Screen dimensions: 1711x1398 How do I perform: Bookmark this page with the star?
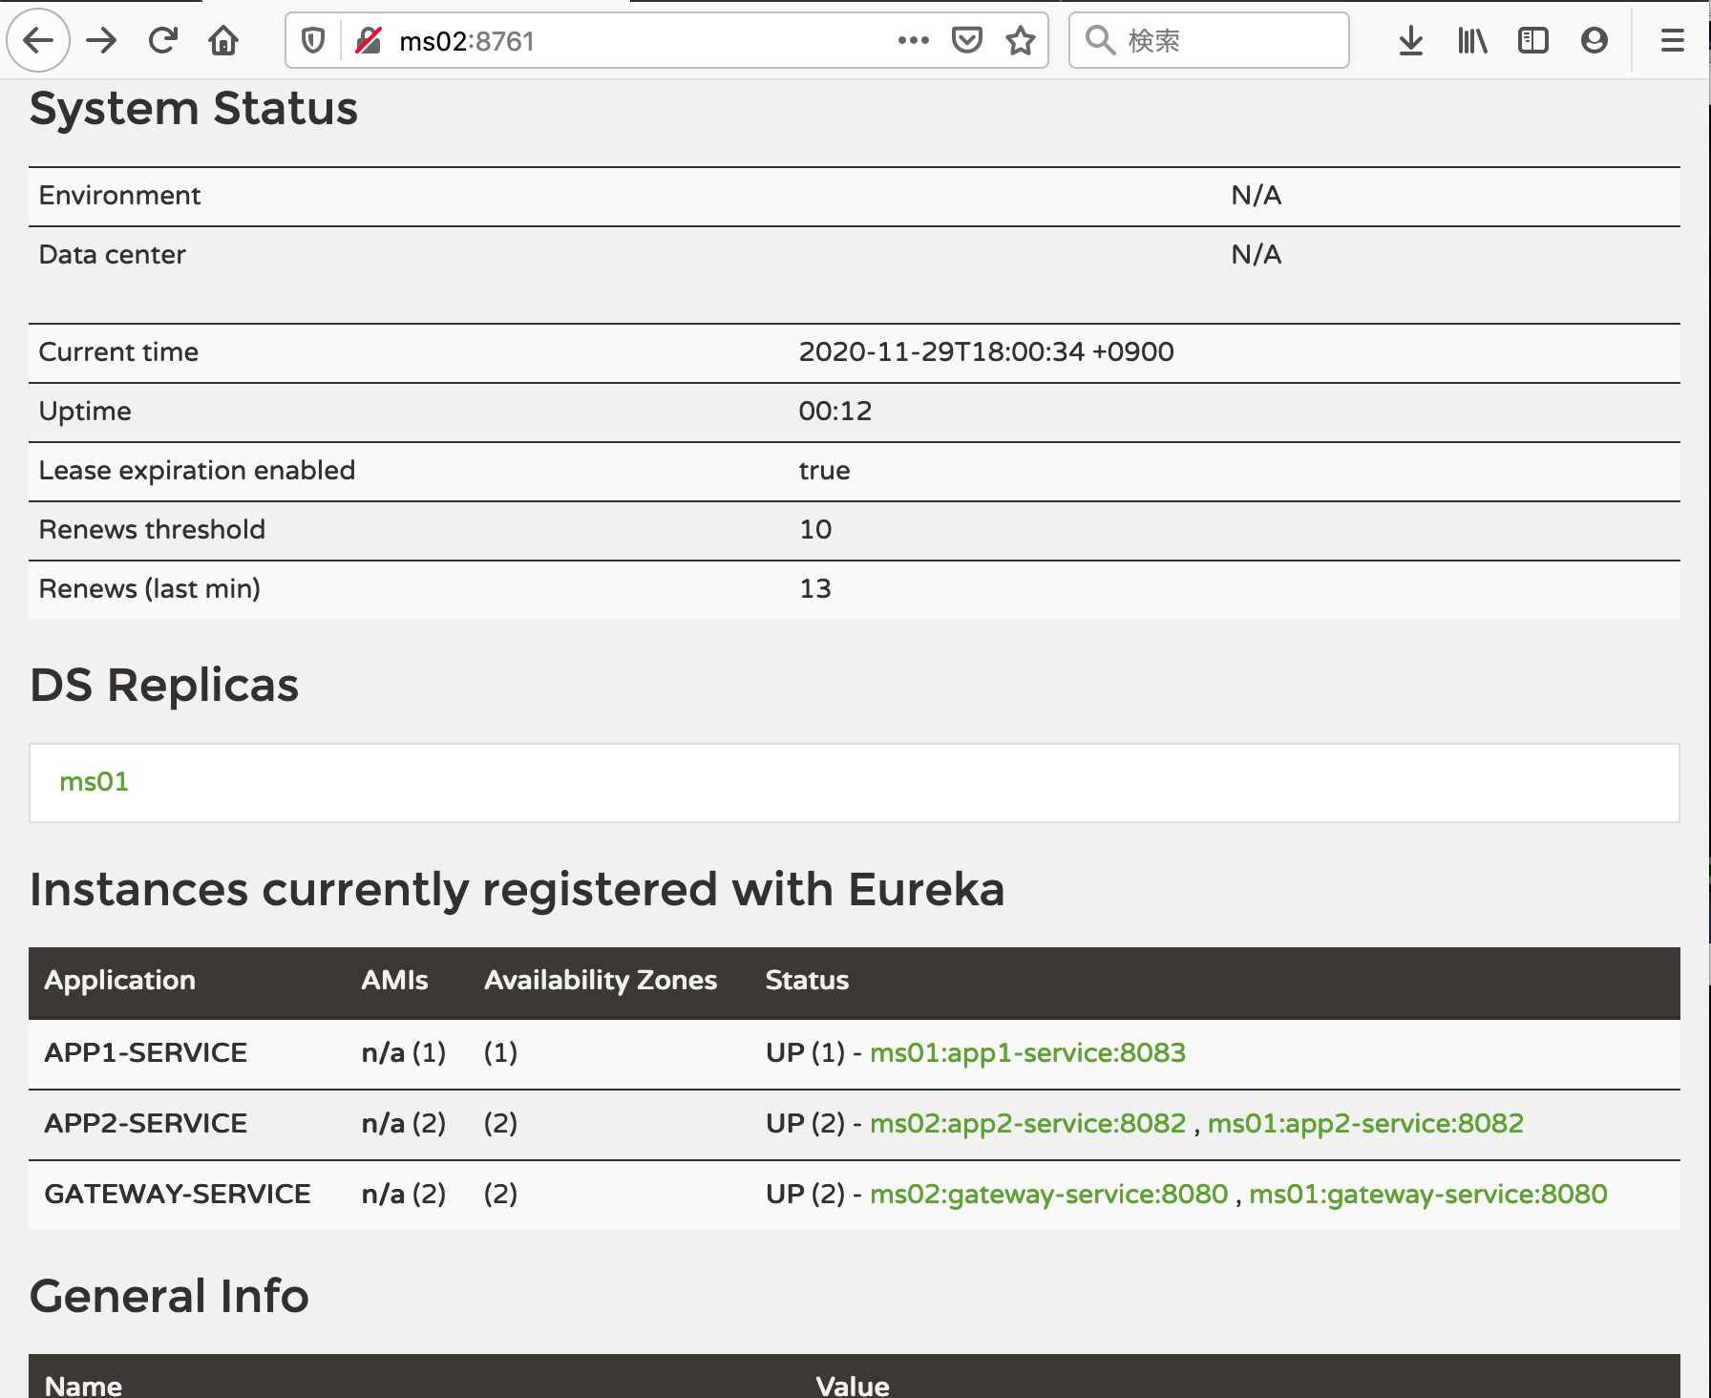pos(1021,40)
